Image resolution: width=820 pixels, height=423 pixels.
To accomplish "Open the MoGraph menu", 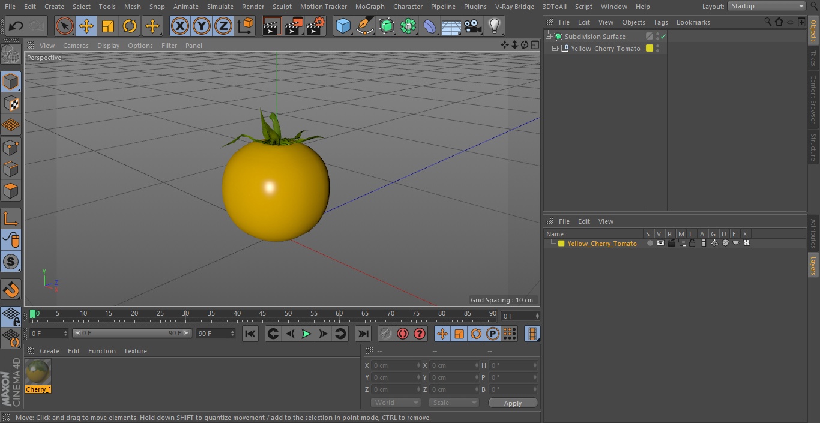I will pyautogui.click(x=370, y=7).
